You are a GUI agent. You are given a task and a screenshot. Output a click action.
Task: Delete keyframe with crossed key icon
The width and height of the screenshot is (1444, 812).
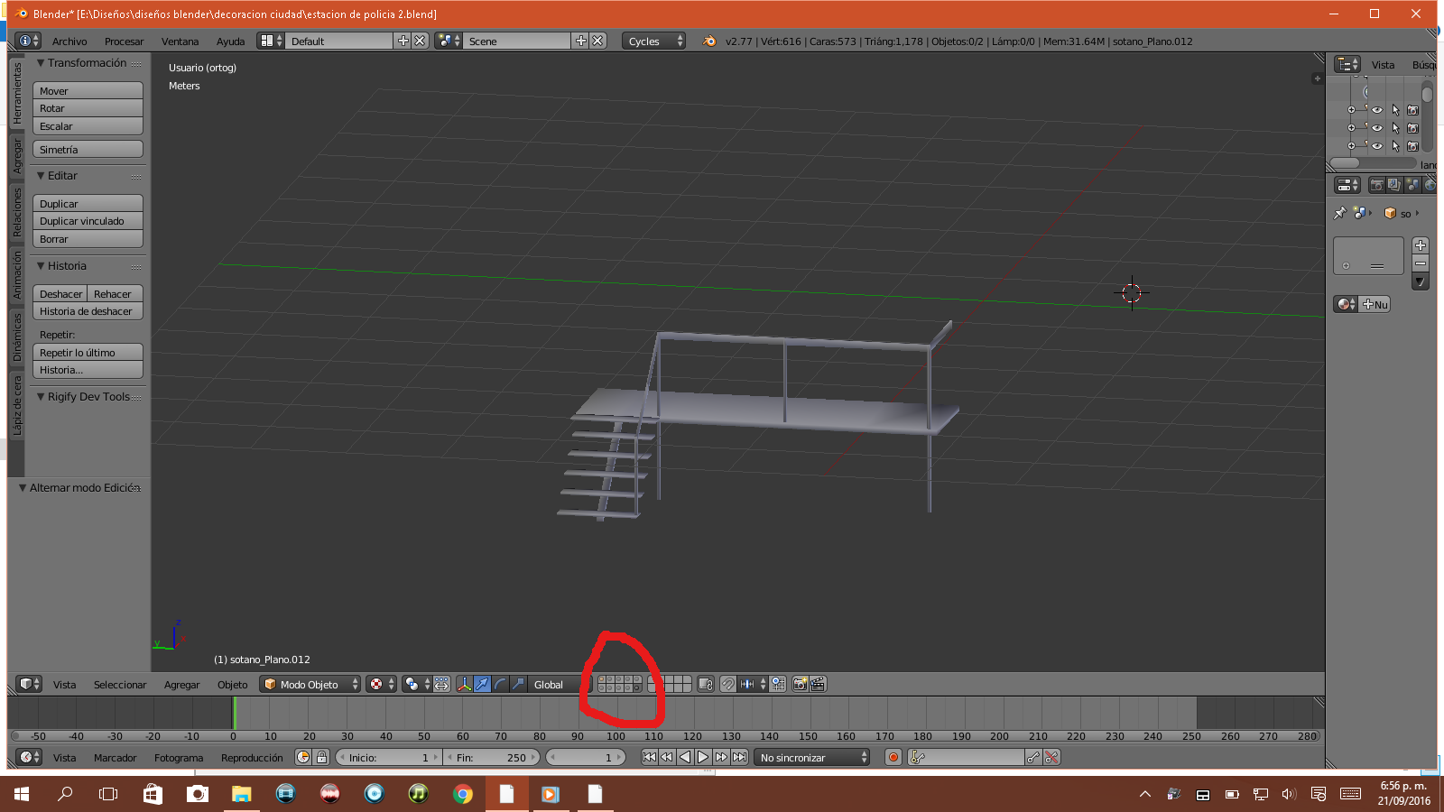(1051, 757)
